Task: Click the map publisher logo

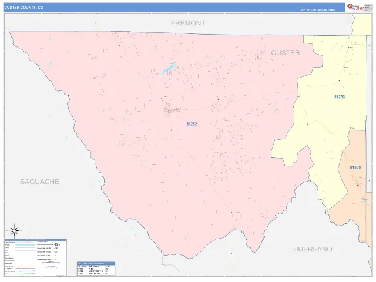Action: (x=355, y=8)
